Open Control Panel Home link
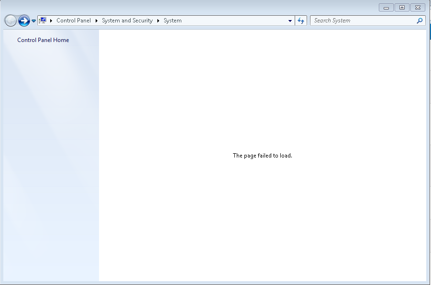 pyautogui.click(x=43, y=40)
